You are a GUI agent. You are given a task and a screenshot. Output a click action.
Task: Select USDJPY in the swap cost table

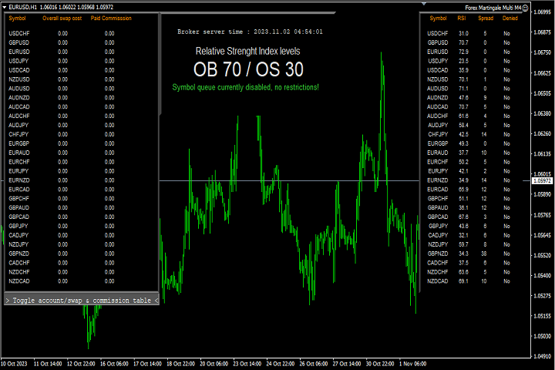pyautogui.click(x=18, y=61)
